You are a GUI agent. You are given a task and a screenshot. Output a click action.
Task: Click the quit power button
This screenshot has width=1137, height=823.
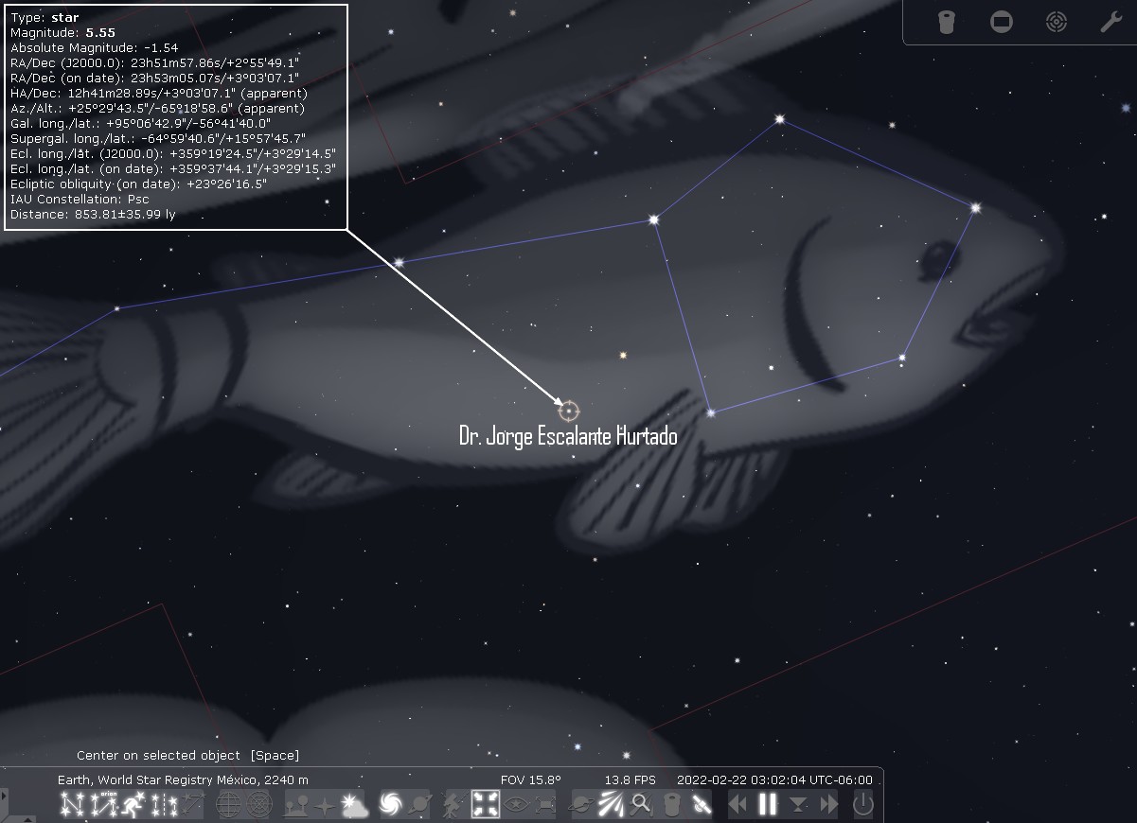pos(863,805)
